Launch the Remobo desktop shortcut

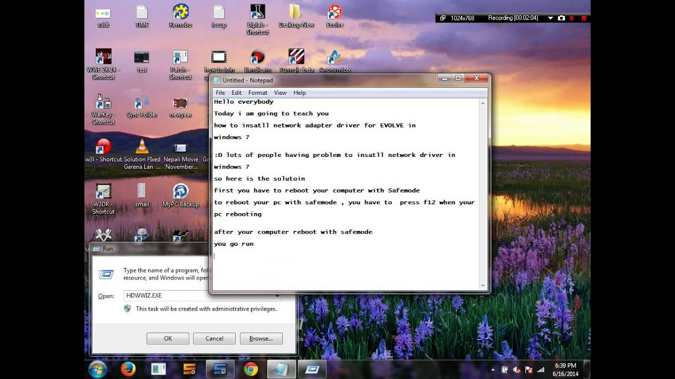click(180, 16)
